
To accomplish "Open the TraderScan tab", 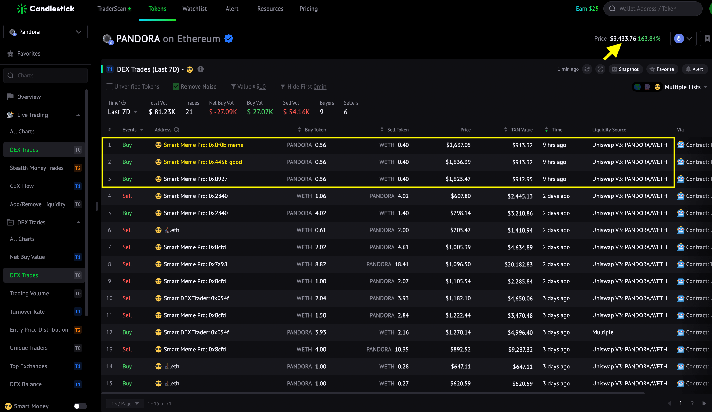I will 114,9.
